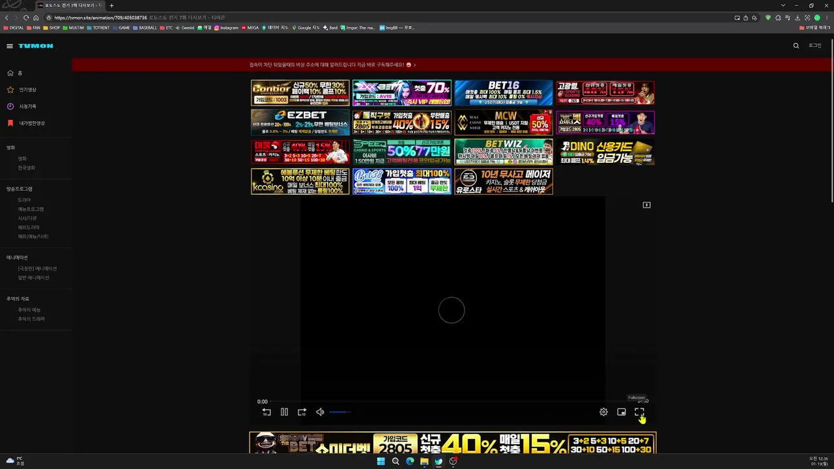This screenshot has width=834, height=469.
Task: Open 일반 애니메이션 category
Action: [33, 277]
